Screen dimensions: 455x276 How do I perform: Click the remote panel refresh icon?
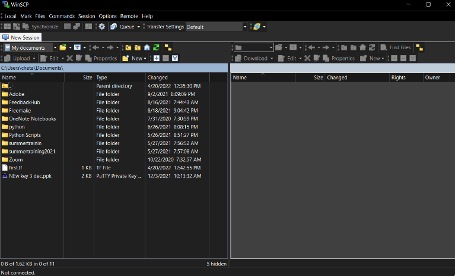(x=372, y=47)
